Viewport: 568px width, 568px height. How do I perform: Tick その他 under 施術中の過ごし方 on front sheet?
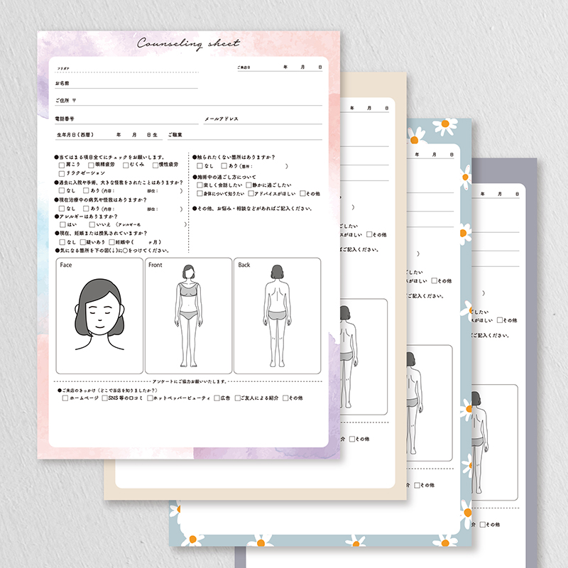coord(303,193)
